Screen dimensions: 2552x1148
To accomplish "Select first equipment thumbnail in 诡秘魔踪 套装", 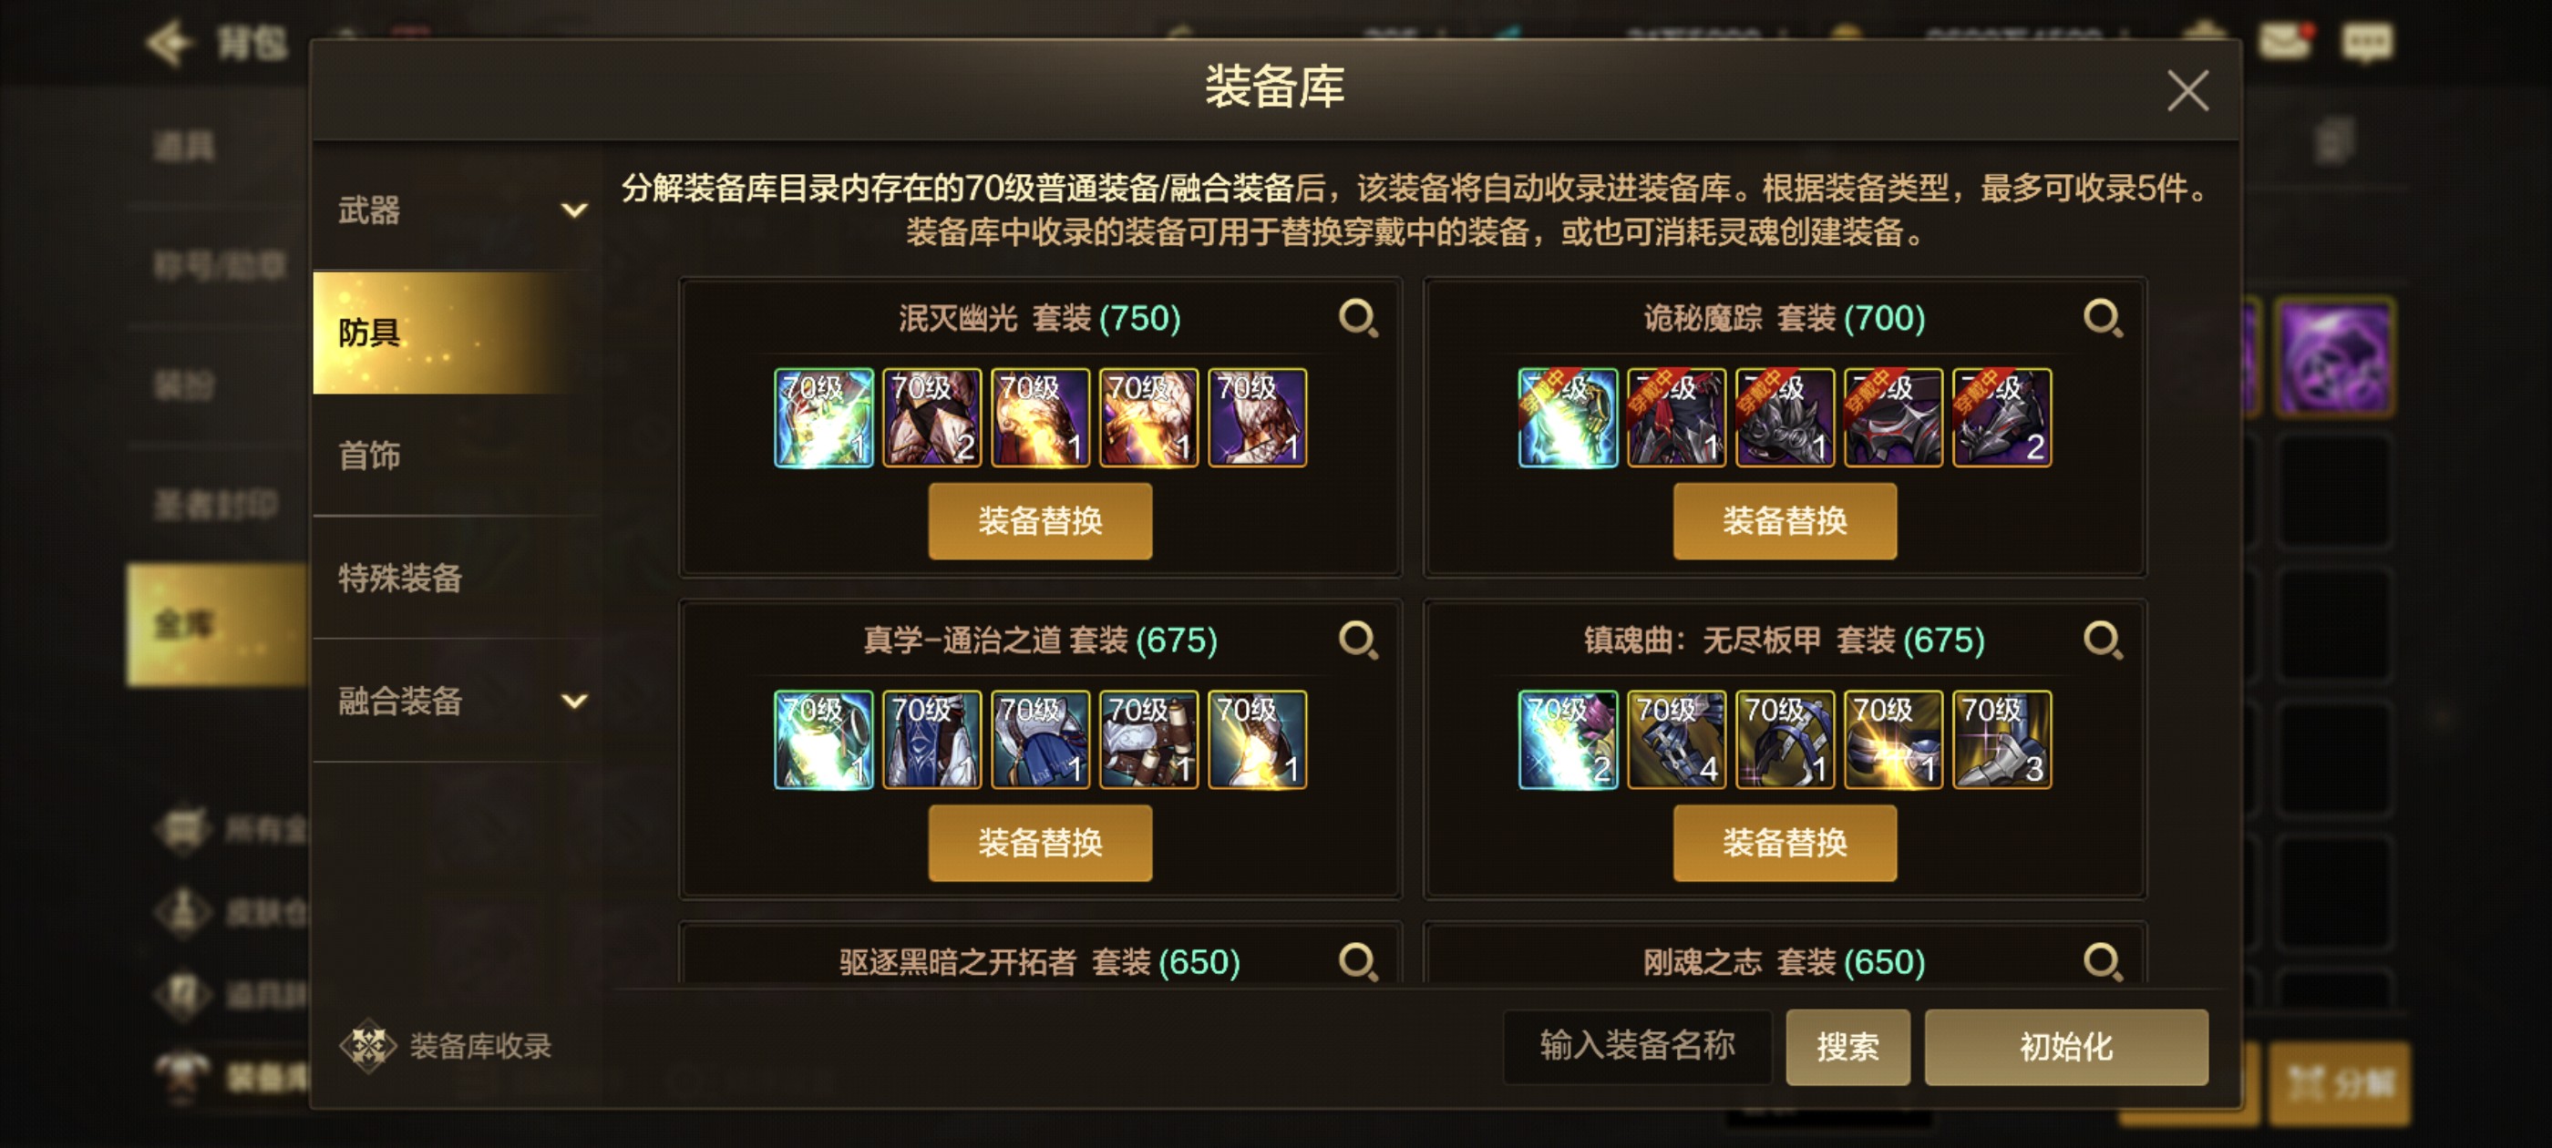I will (1569, 418).
